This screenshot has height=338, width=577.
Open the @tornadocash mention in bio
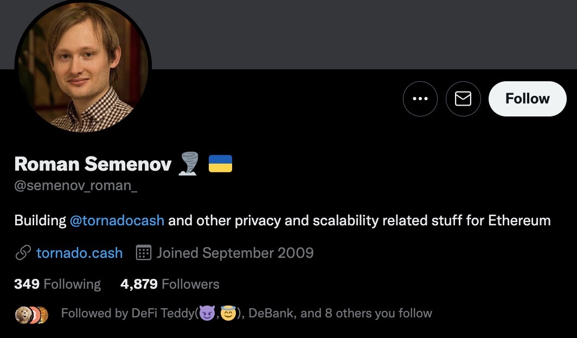point(117,220)
